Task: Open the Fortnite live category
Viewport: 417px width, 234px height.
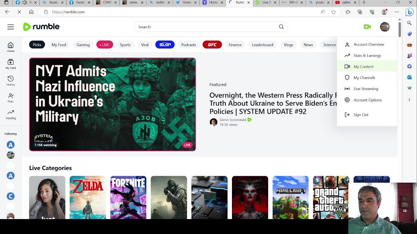Action: pos(128,197)
